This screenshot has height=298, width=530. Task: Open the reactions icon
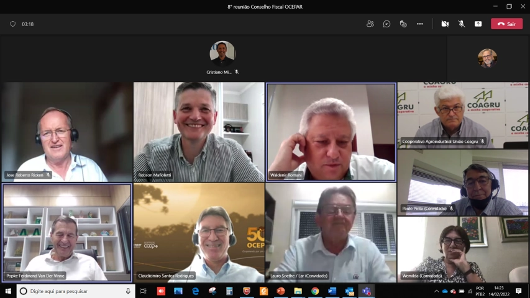pos(403,24)
